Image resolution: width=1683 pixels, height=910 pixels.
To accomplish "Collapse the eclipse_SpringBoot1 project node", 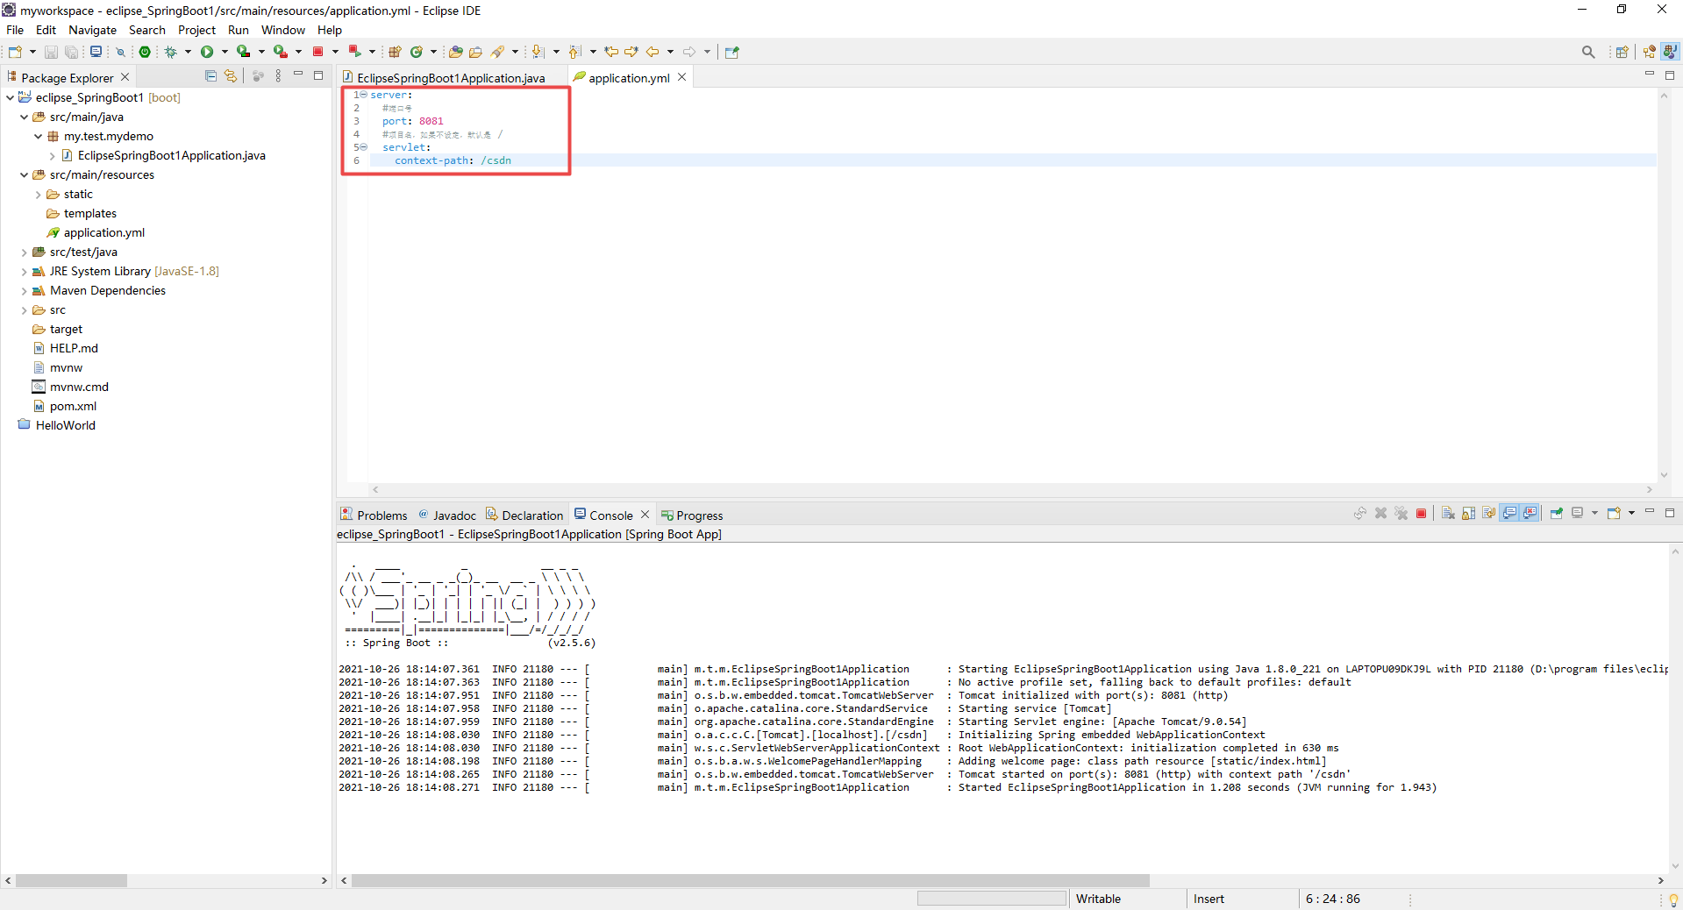I will coord(10,97).
